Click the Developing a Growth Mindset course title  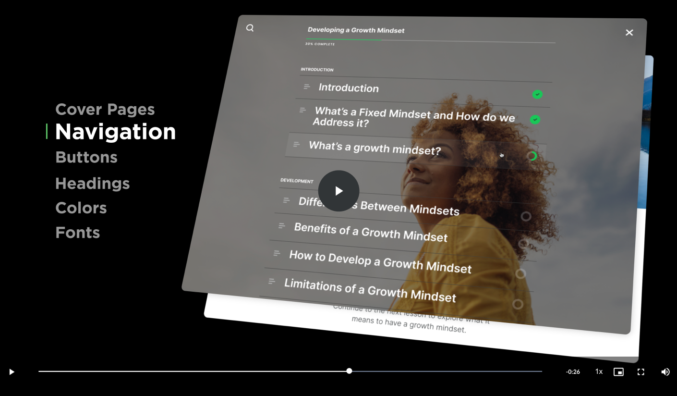pos(356,30)
